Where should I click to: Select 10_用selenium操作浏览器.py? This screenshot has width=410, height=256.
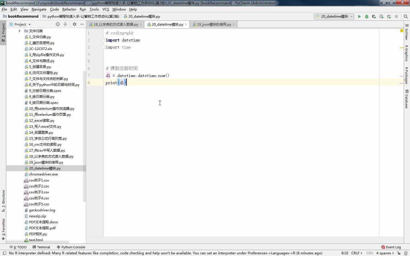coord(50,109)
